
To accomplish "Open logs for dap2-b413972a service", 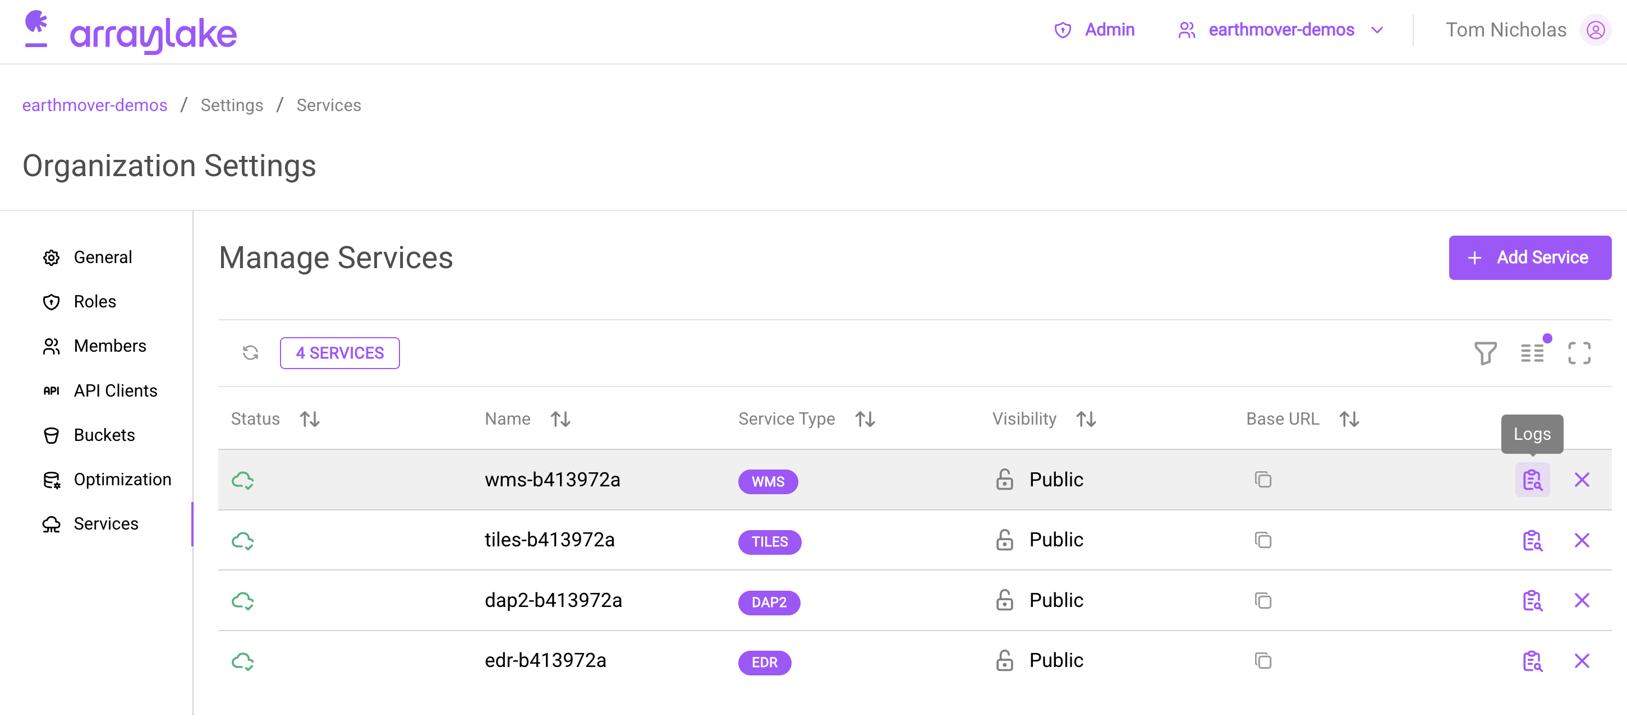I will pos(1532,600).
